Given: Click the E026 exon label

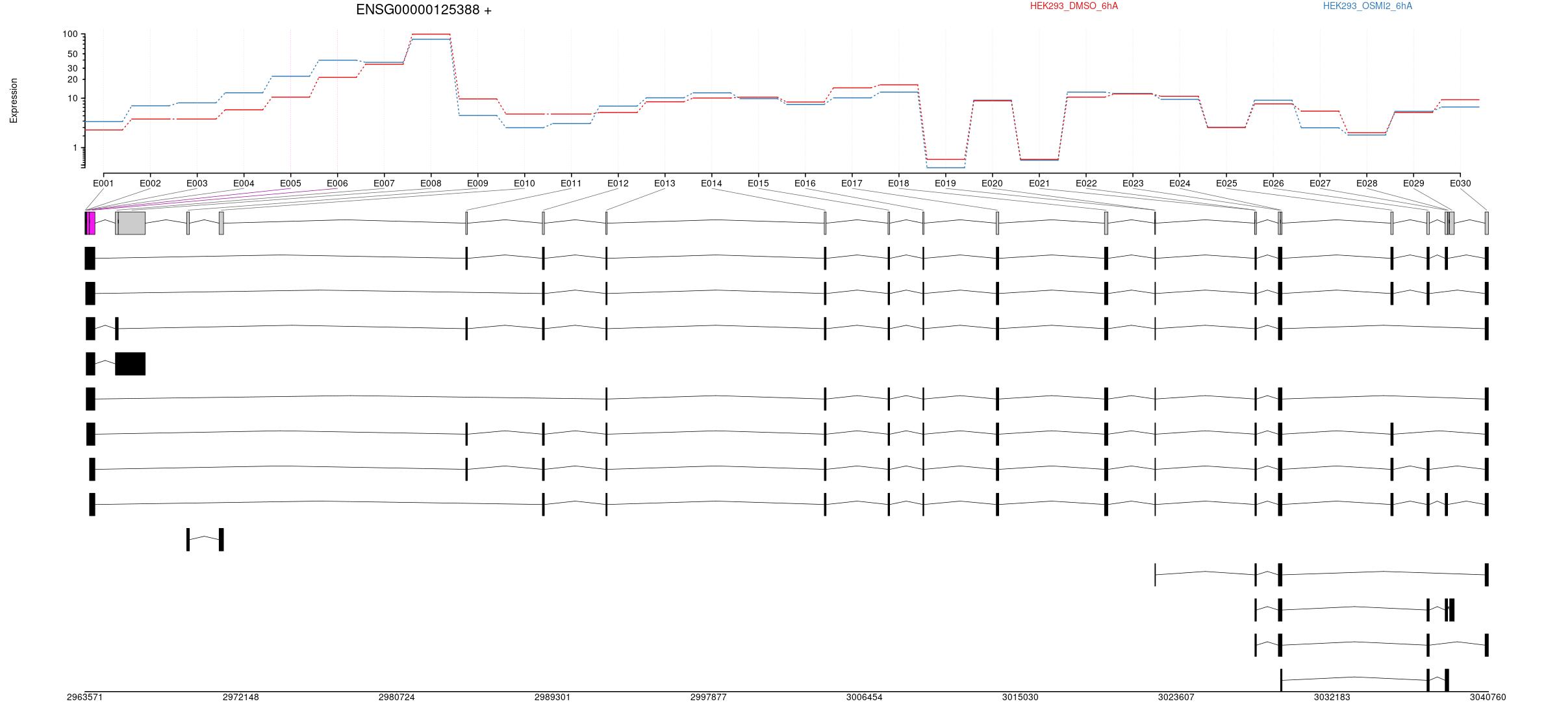Looking at the screenshot, I should tap(1273, 183).
